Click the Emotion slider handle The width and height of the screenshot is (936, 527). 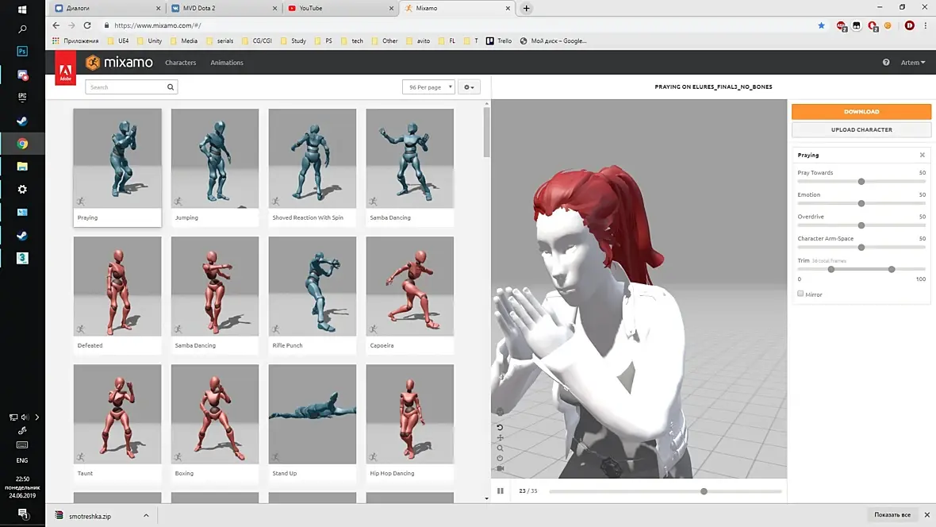point(861,203)
